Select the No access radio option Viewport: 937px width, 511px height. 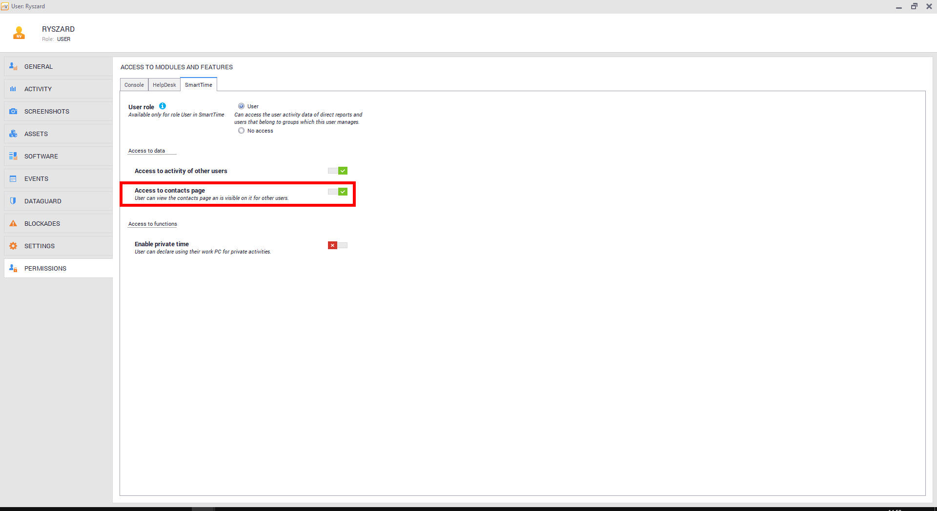[241, 131]
